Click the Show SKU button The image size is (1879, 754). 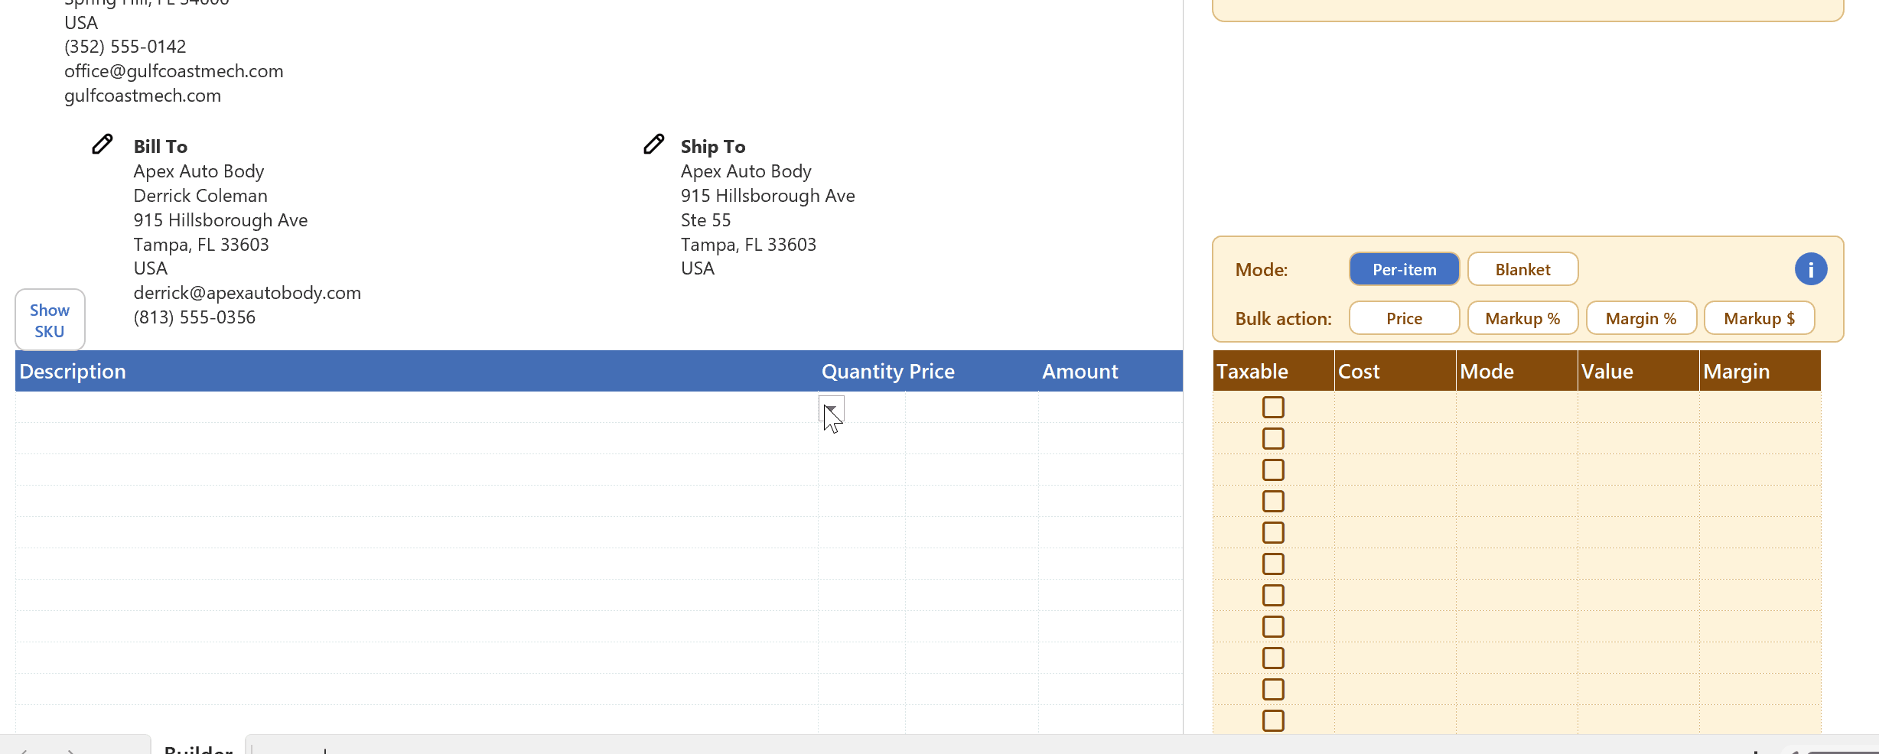click(50, 320)
